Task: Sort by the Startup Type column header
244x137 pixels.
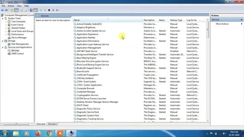Action: [x=177, y=20]
